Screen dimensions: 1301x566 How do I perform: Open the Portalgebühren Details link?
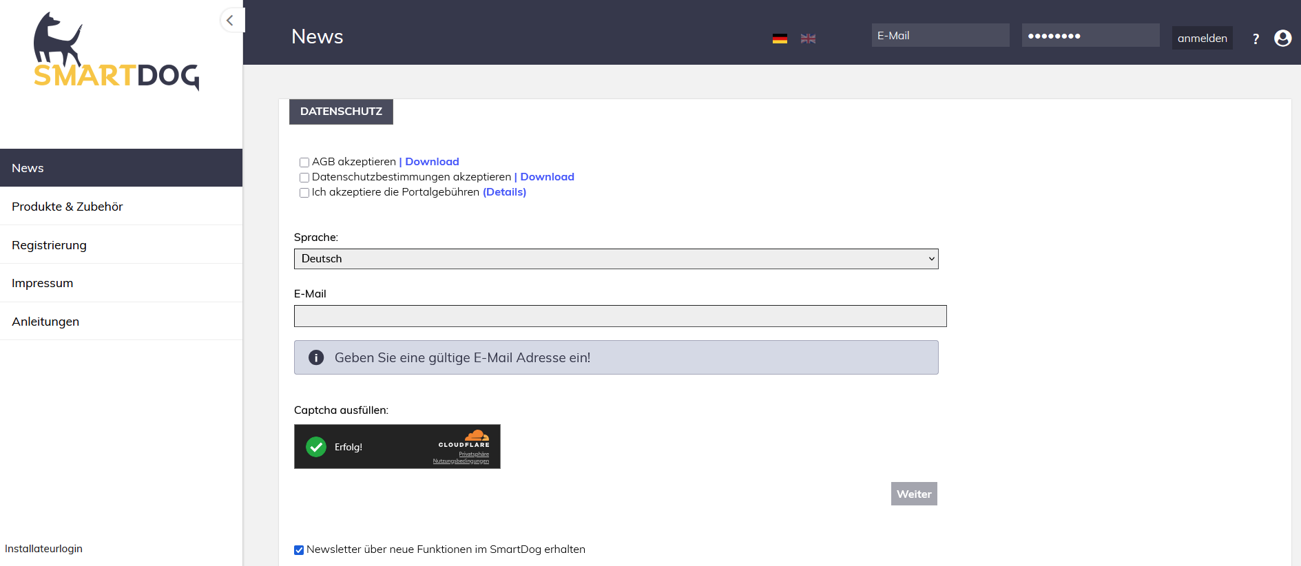click(504, 192)
